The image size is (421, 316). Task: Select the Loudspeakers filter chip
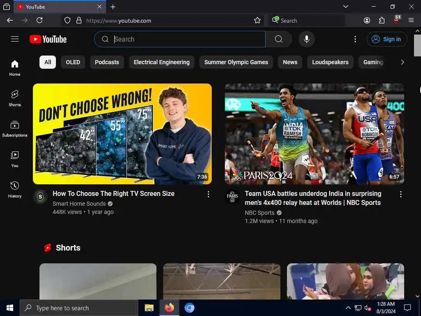click(x=330, y=62)
